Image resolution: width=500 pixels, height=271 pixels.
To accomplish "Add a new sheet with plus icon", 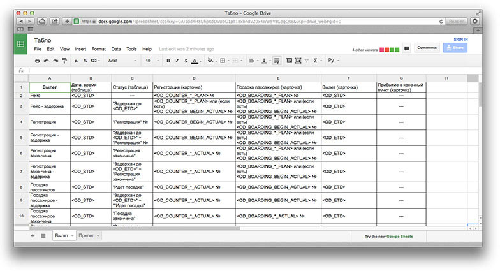I will (x=33, y=235).
